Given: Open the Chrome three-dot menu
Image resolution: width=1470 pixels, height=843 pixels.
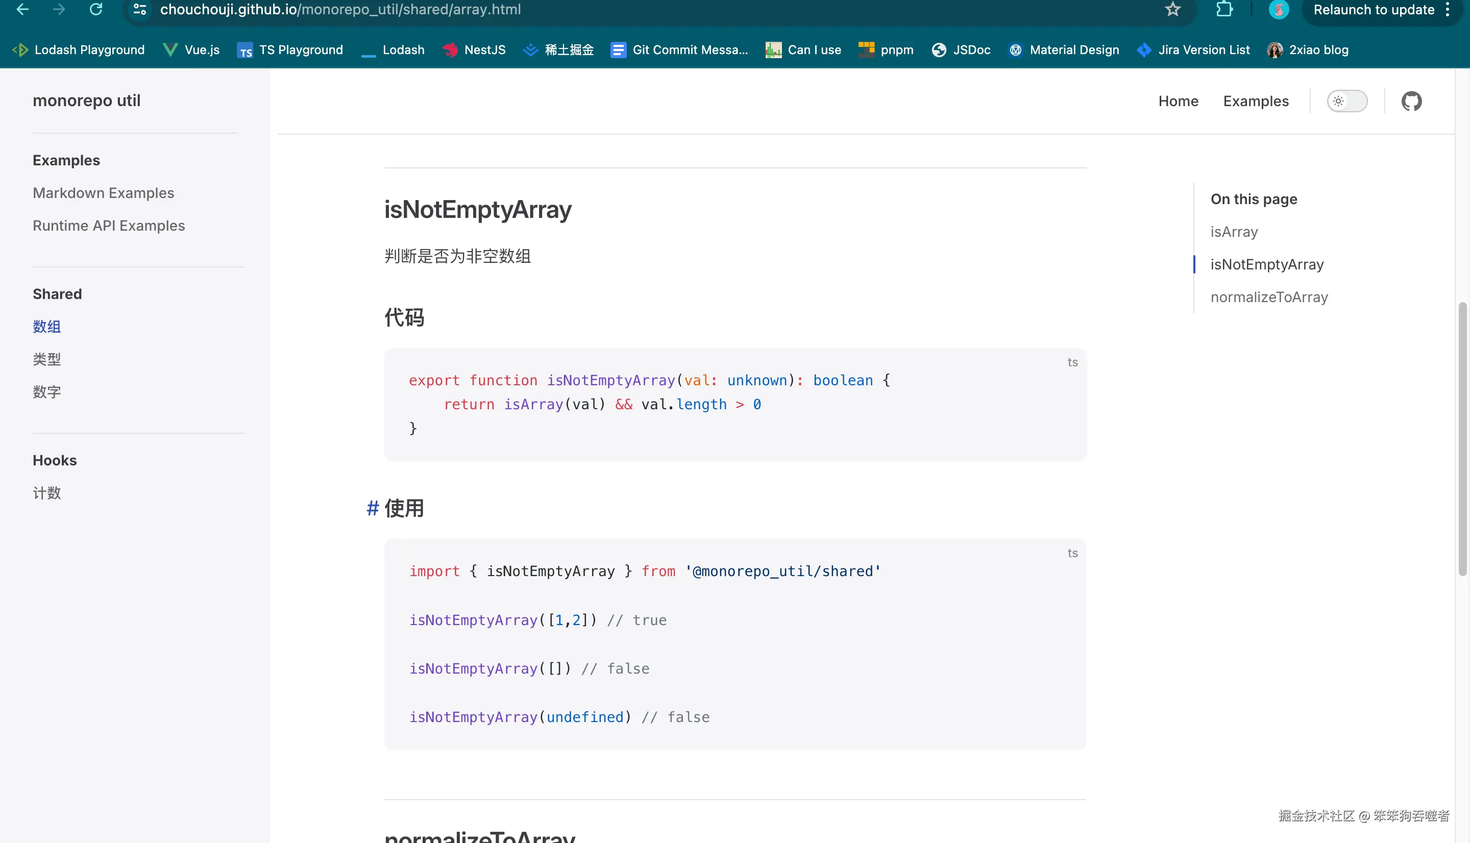Looking at the screenshot, I should (1448, 9).
